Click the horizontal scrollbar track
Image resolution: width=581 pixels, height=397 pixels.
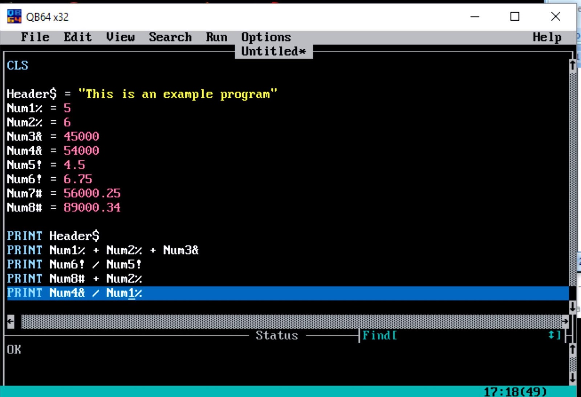pos(287,321)
